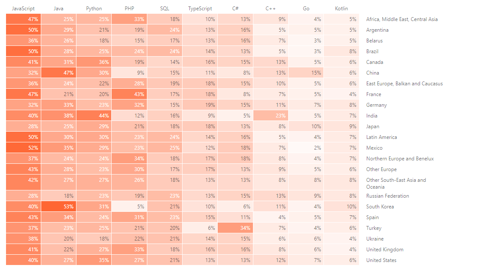The width and height of the screenshot is (493, 268).
Task: Click India's 44% Python cell
Action: coord(94,116)
